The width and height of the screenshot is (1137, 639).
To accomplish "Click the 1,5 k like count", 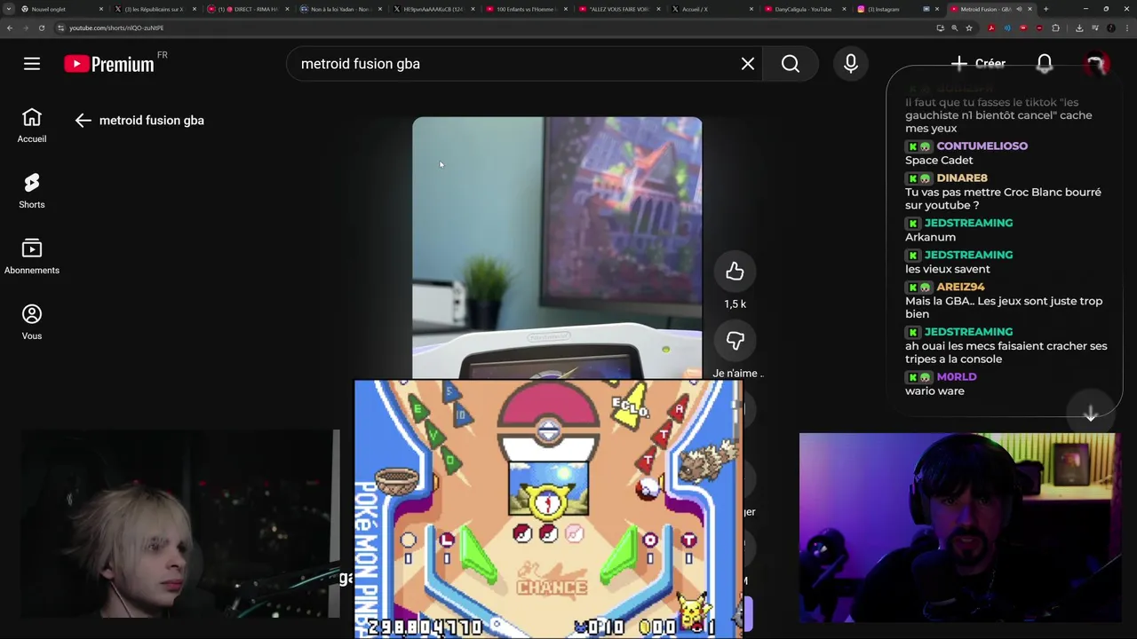I will (735, 304).
